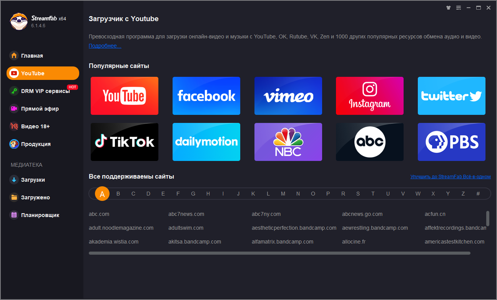Open the Instagram site tile
The width and height of the screenshot is (497, 300).
(370, 96)
